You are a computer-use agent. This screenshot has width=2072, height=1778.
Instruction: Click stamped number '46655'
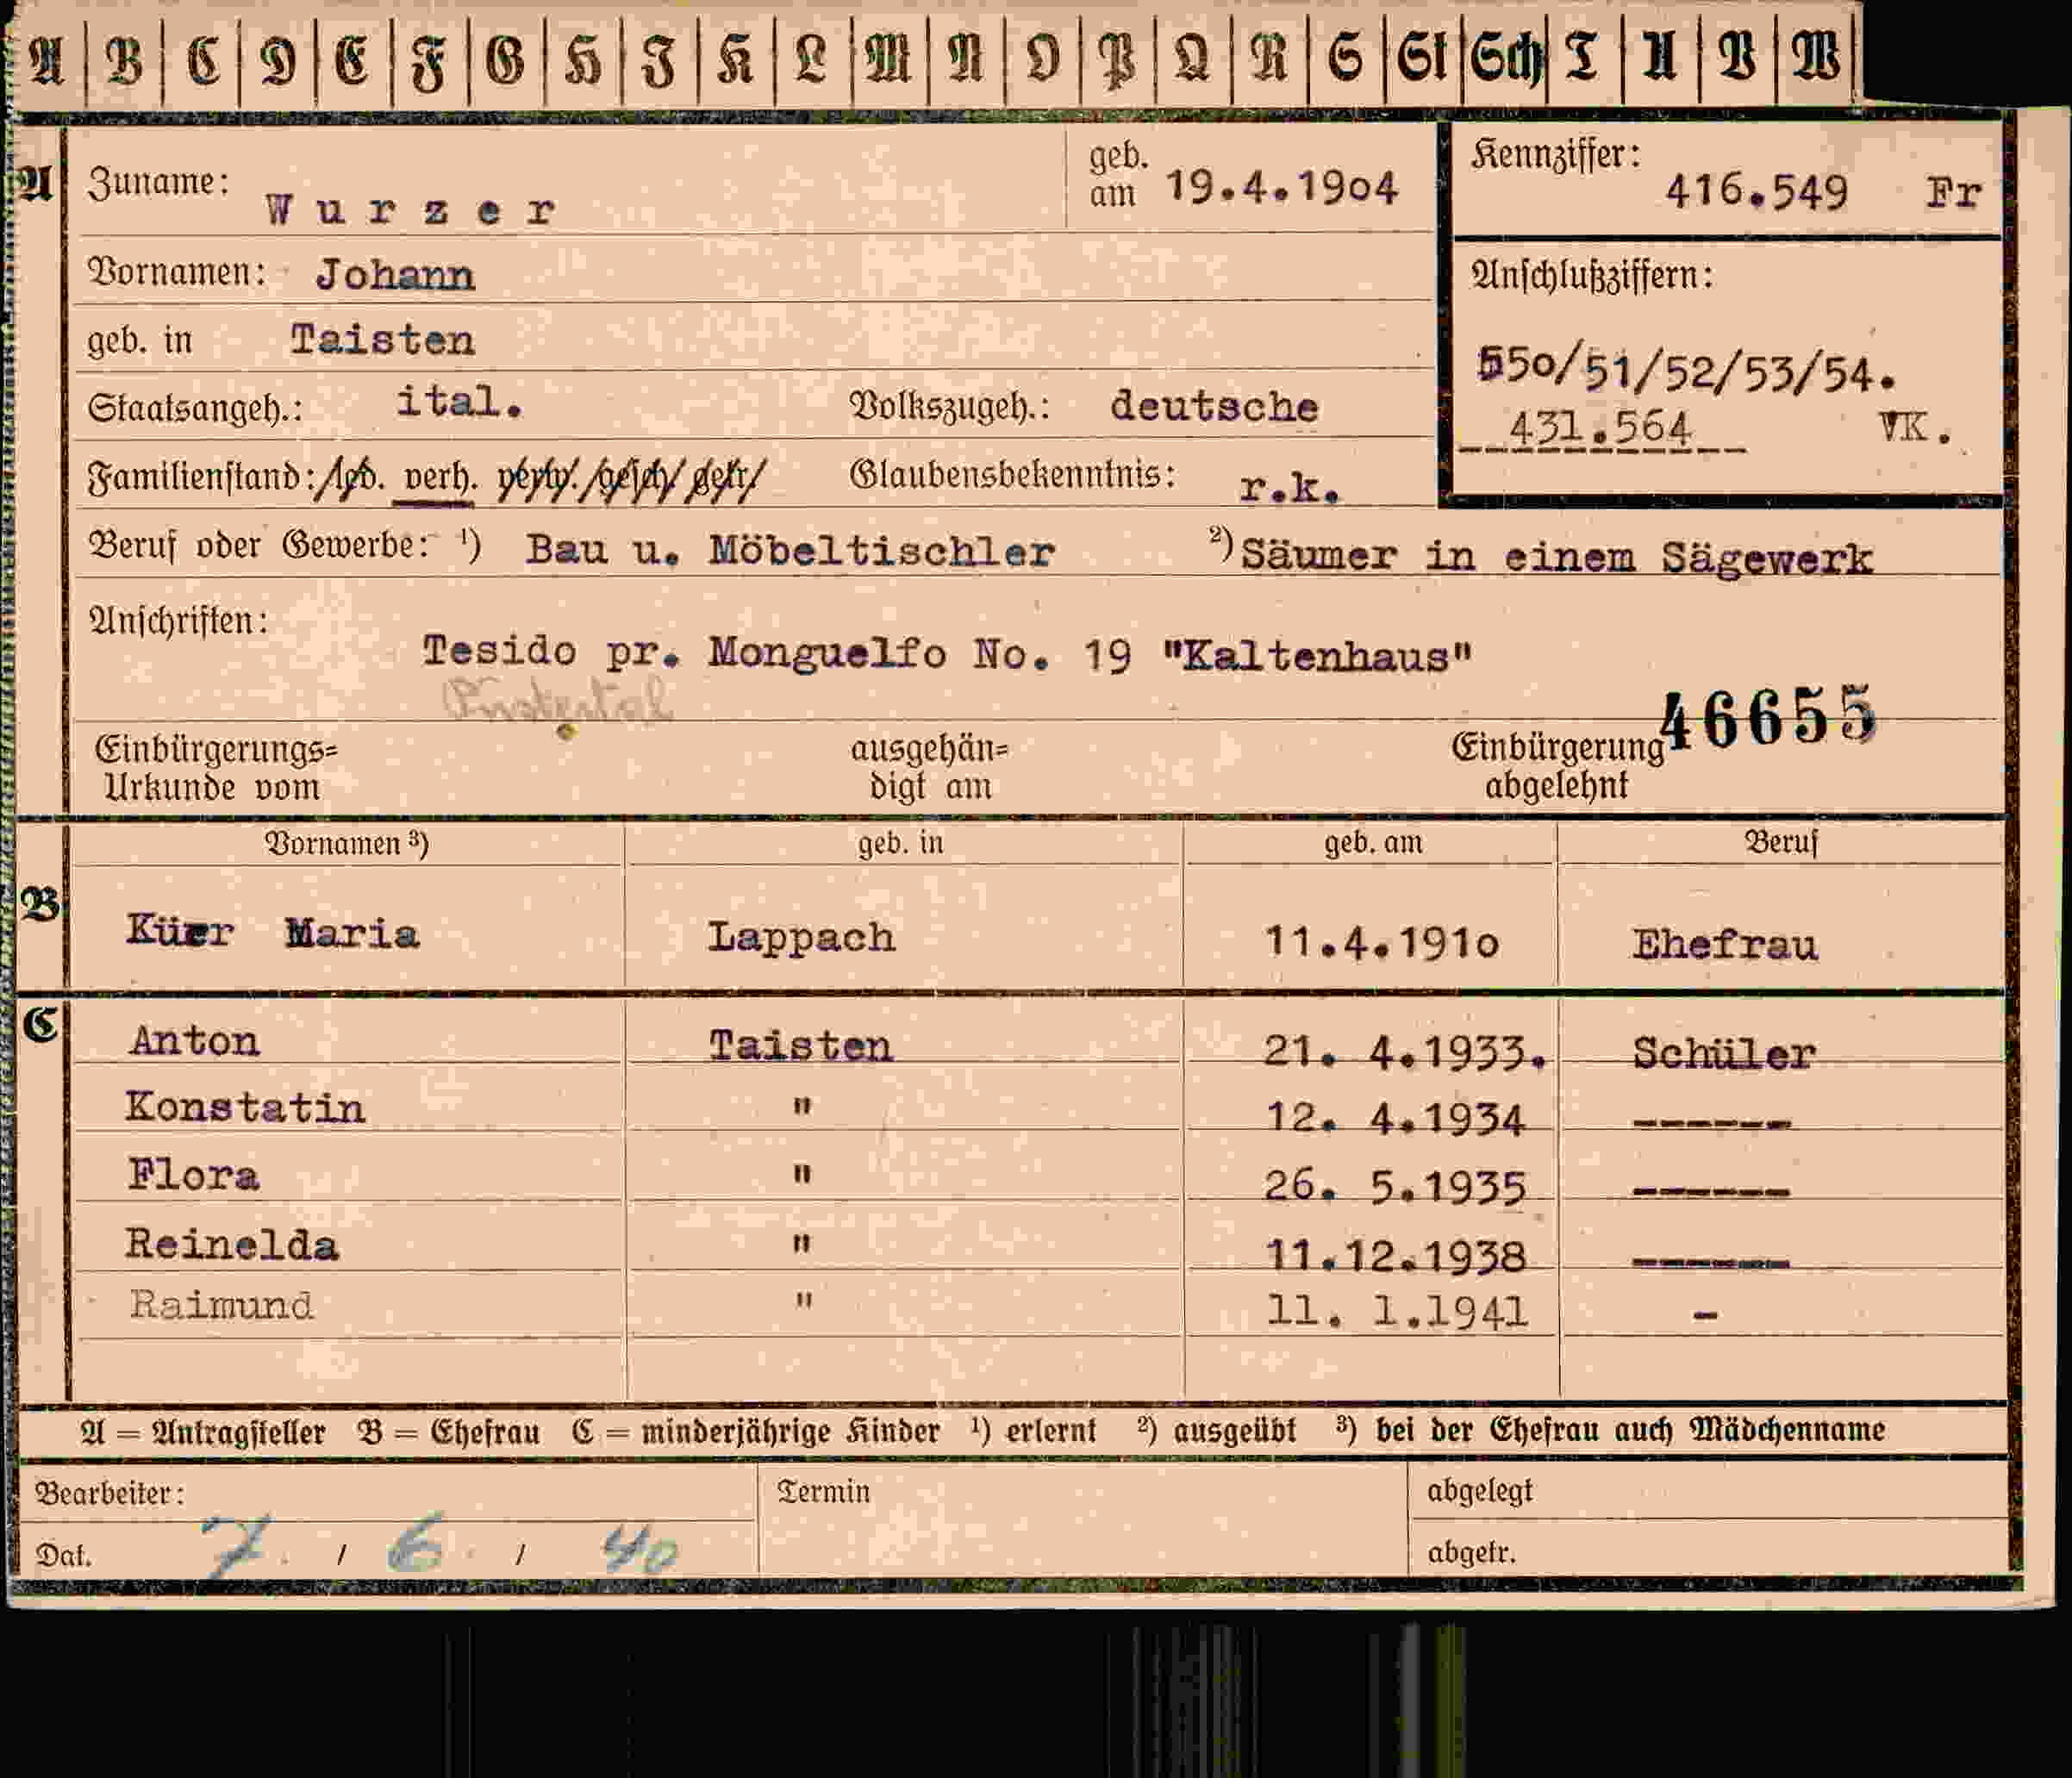point(1767,718)
